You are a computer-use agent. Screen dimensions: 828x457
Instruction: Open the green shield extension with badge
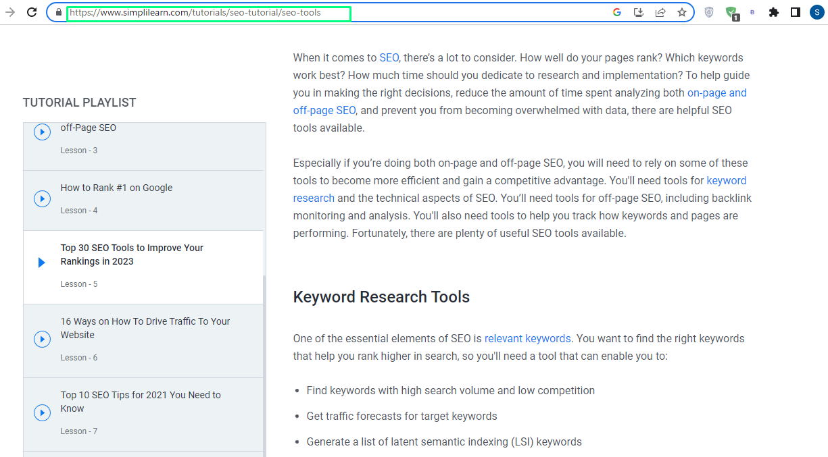731,13
